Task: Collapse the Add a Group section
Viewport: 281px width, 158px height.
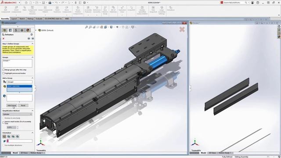Action: (x=32, y=78)
